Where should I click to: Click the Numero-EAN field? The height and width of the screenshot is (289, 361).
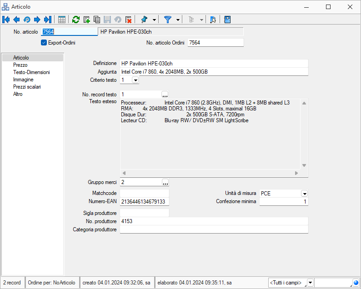[x=144, y=202]
